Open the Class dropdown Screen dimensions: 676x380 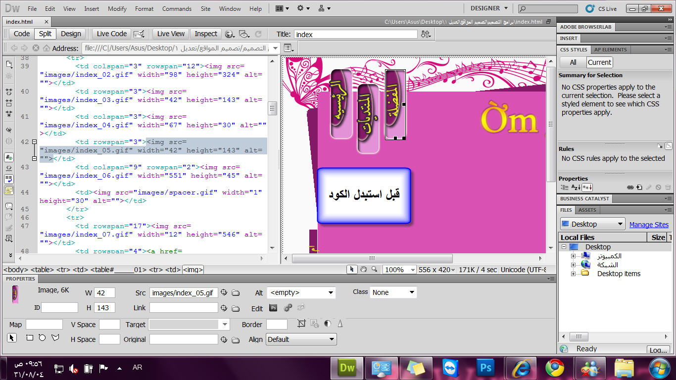[393, 292]
